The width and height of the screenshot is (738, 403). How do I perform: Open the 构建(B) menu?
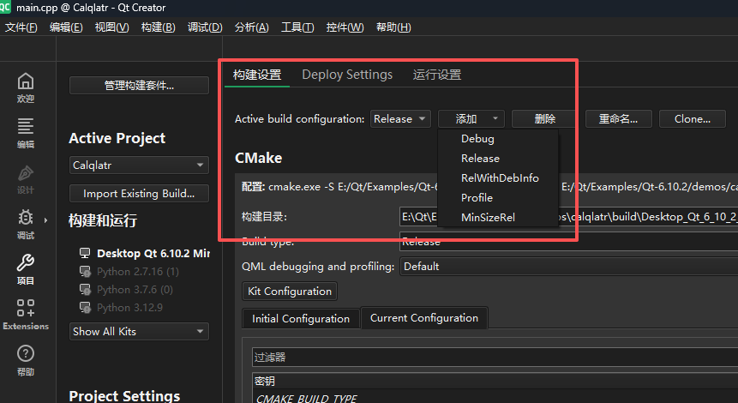pyautogui.click(x=158, y=27)
